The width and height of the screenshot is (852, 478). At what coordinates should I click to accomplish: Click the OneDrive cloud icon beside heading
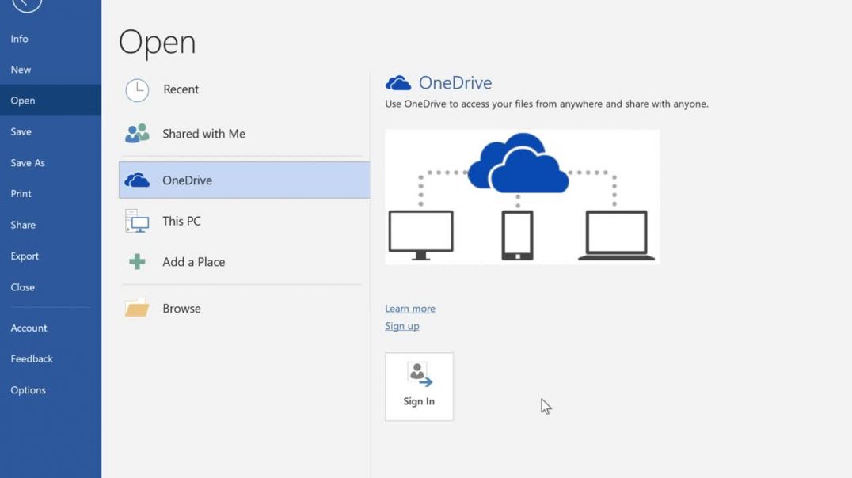tap(398, 82)
